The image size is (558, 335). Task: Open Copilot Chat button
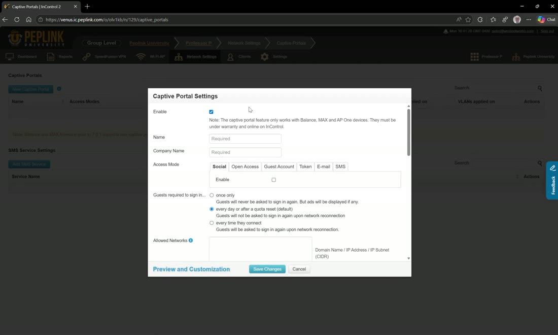546,20
